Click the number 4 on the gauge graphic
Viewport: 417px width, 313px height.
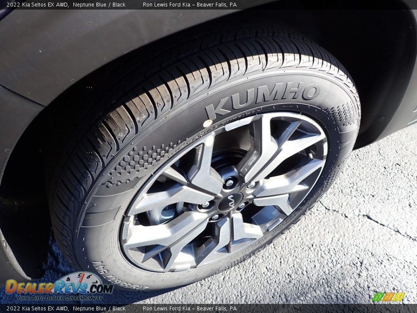[x=68, y=279]
